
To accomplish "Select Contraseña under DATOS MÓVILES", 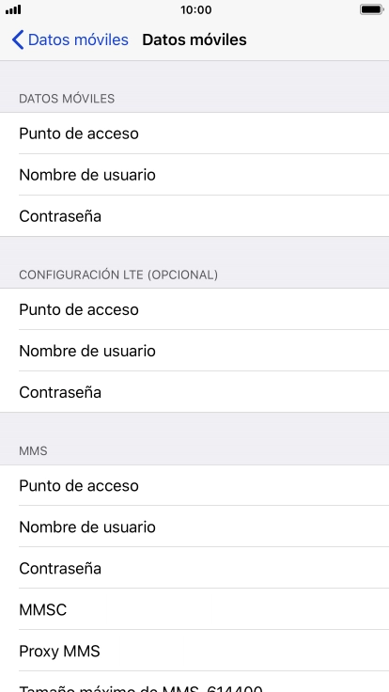I will 194,216.
